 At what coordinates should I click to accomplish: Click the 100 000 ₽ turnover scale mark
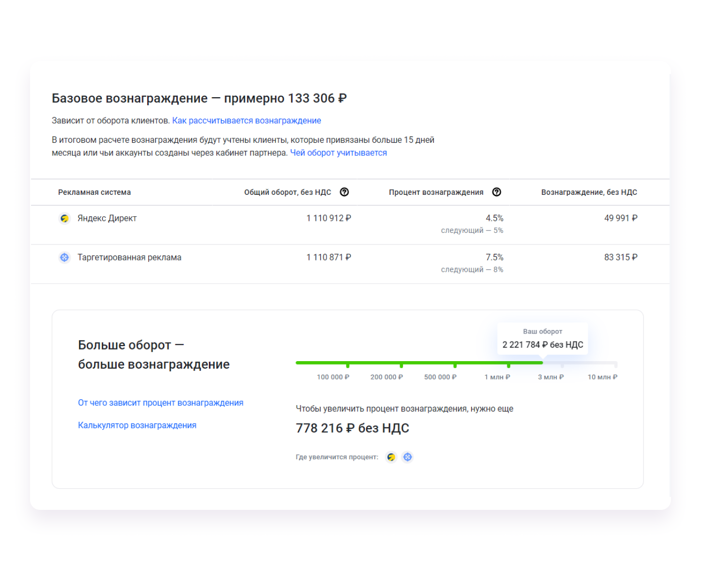333,377
